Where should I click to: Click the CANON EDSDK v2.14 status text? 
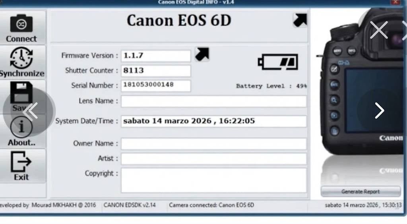coord(130,205)
